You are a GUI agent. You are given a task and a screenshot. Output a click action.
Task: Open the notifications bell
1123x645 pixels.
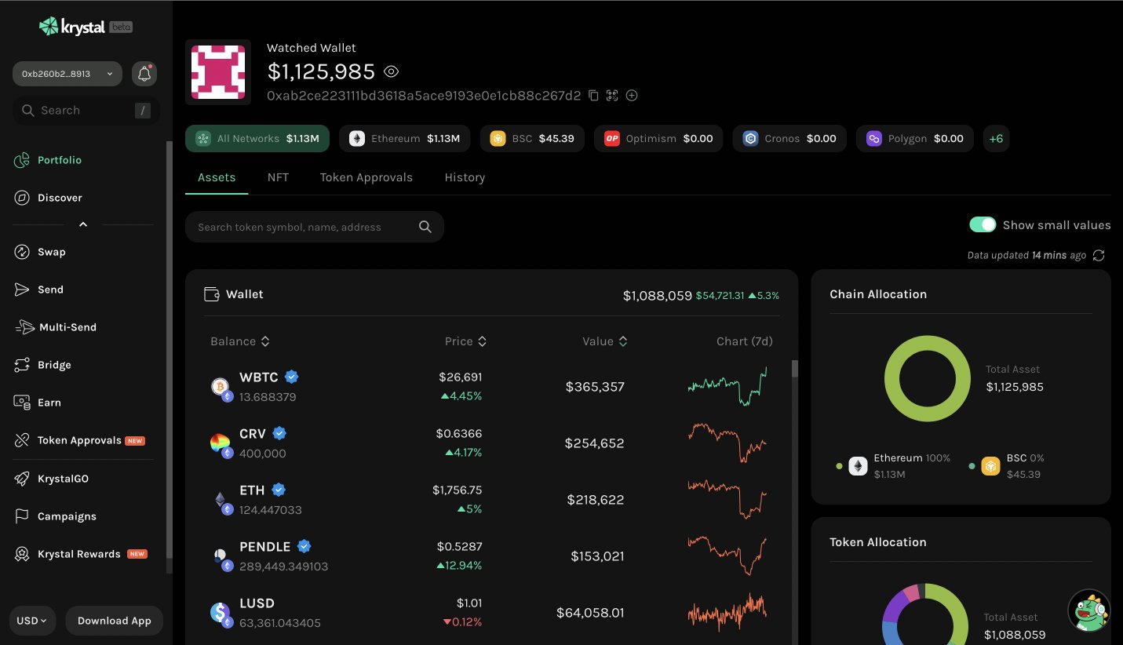pos(144,74)
